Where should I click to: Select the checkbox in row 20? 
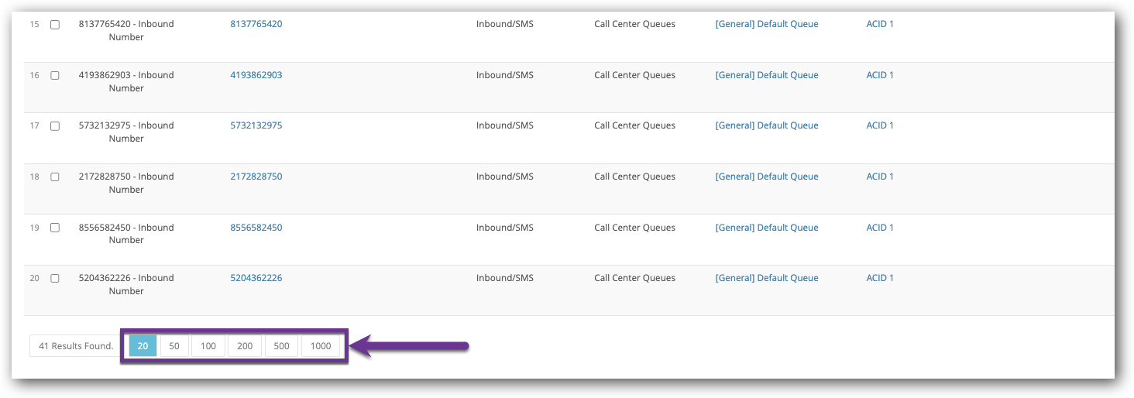pyautogui.click(x=55, y=279)
